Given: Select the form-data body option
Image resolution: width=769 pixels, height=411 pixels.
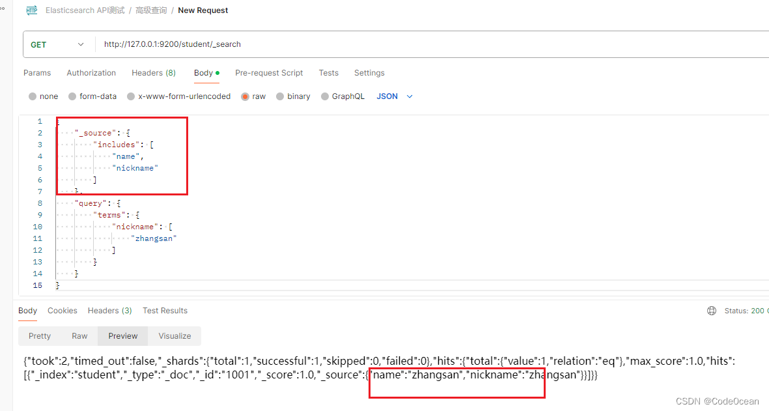Looking at the screenshot, I should (92, 96).
